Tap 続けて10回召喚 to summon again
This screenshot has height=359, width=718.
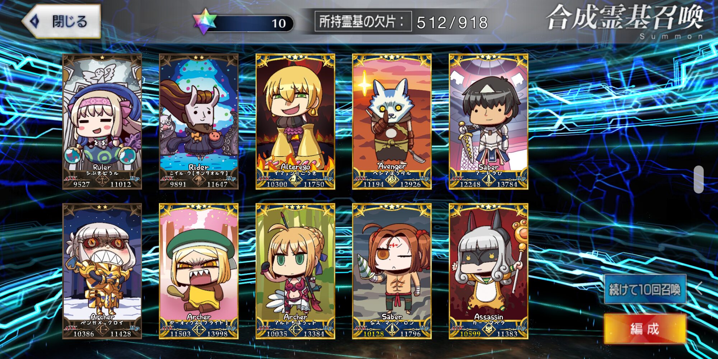[x=645, y=289]
